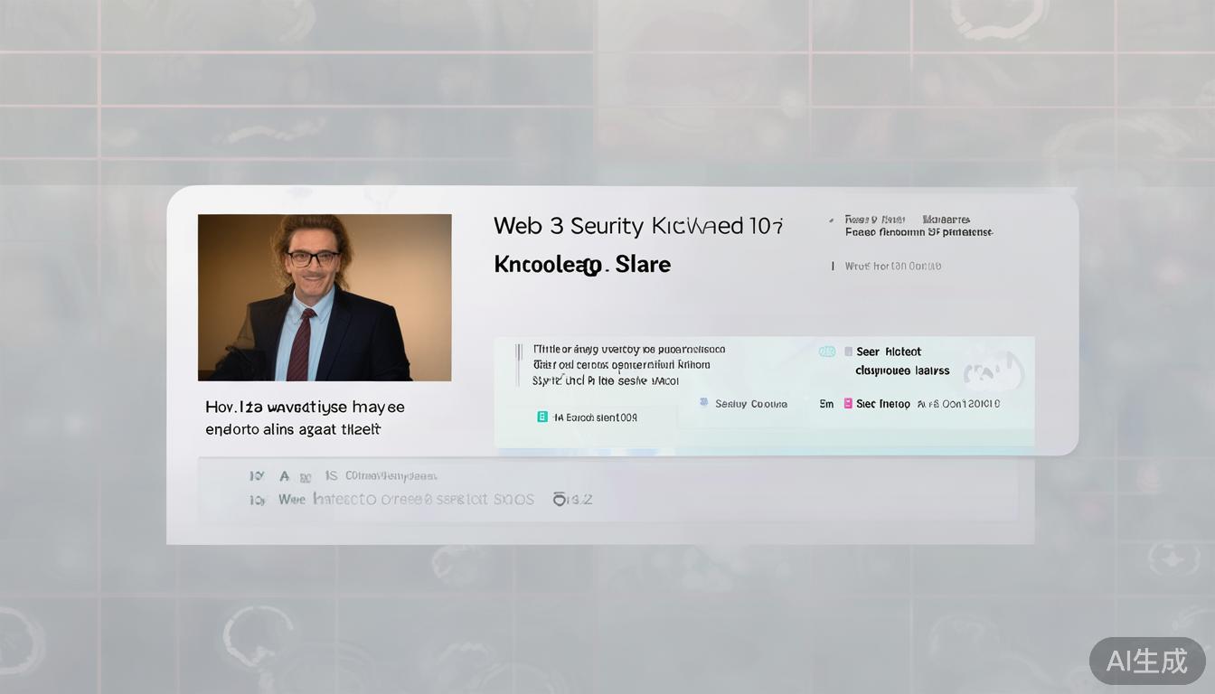Click the caption below the portrait photo

click(305, 418)
